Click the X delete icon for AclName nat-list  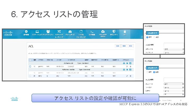(x=127, y=69)
